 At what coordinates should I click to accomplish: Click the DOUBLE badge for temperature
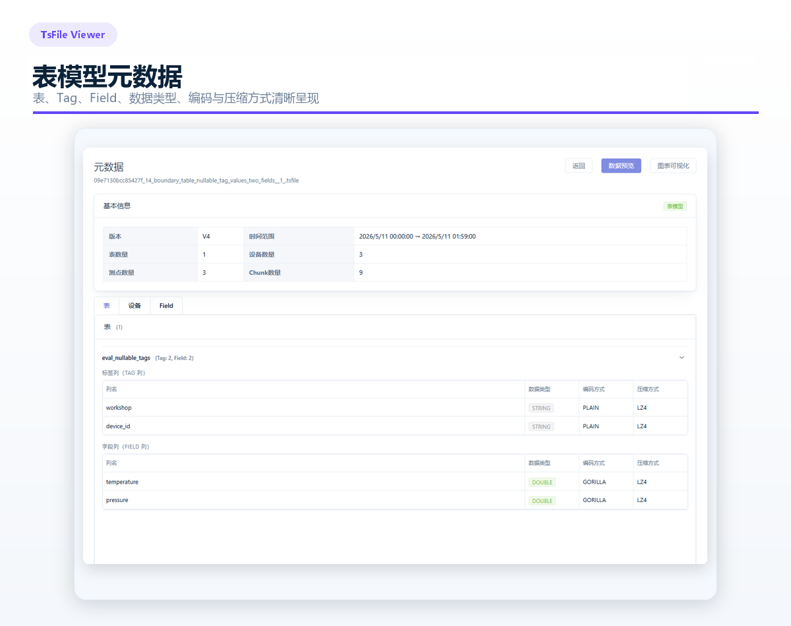542,482
